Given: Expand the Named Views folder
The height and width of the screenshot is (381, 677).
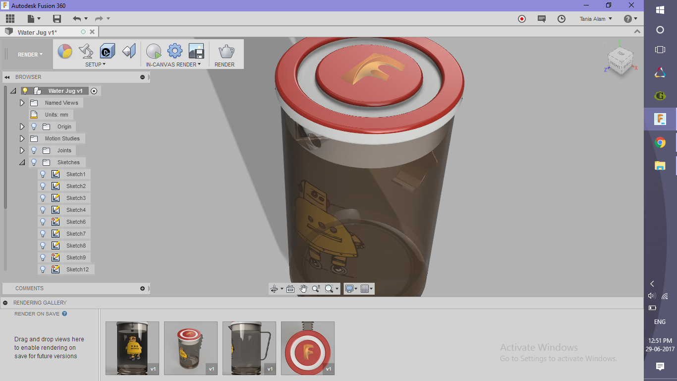Looking at the screenshot, I should (x=22, y=103).
